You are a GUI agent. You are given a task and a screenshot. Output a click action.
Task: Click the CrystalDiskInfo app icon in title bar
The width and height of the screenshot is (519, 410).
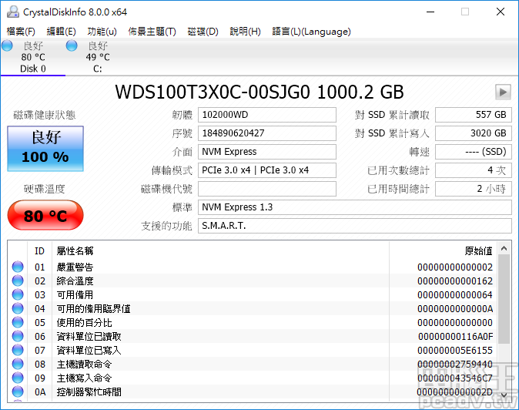click(x=13, y=12)
